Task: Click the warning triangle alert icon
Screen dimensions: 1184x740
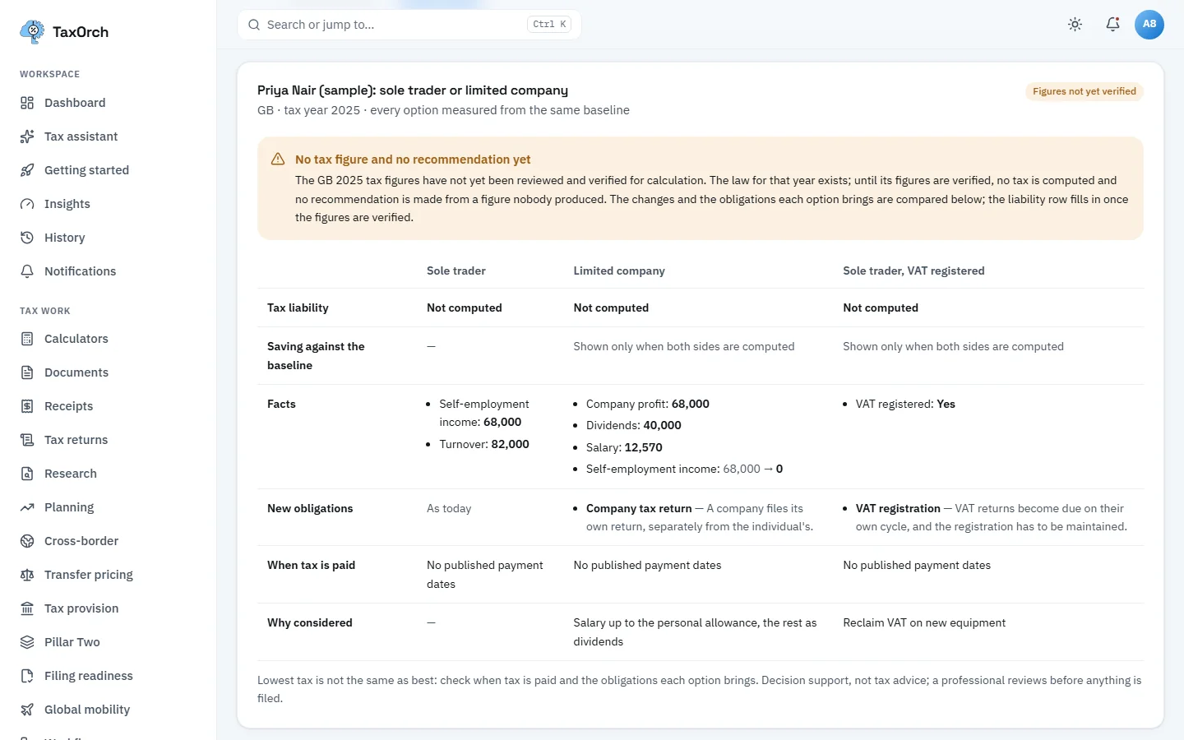Action: (278, 160)
